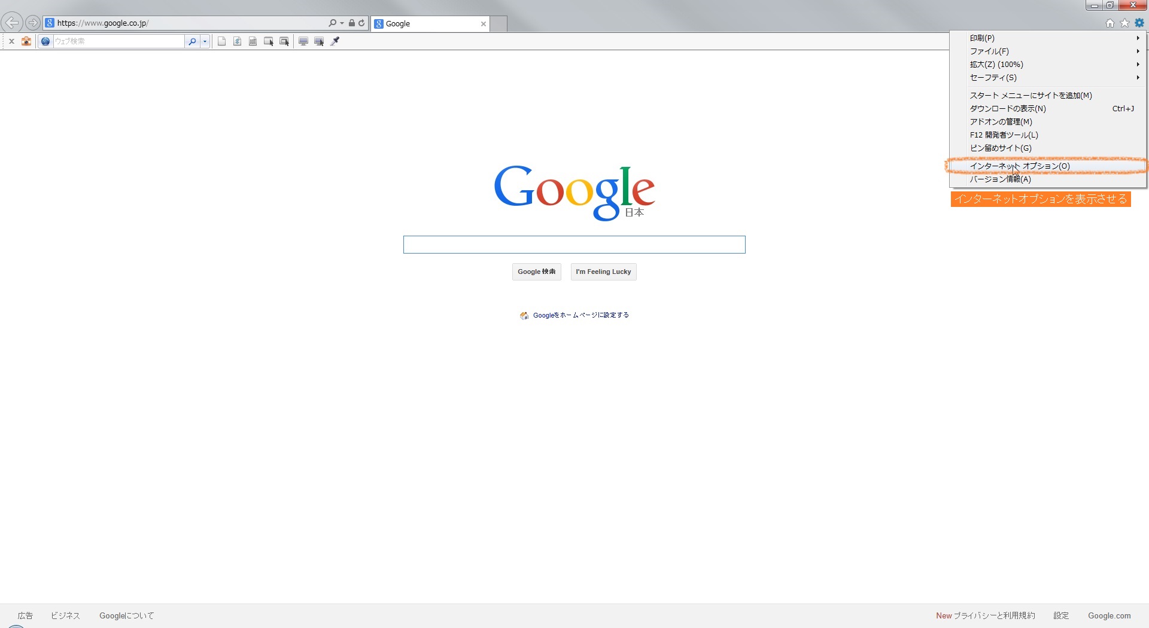Open the 拡大(Z) (100%) zoom submenu
The image size is (1149, 628).
pos(1048,64)
